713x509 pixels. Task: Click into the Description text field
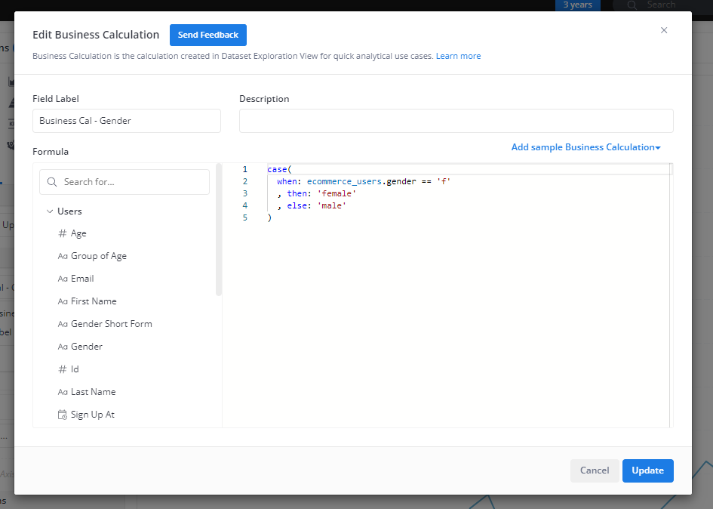pyautogui.click(x=456, y=121)
